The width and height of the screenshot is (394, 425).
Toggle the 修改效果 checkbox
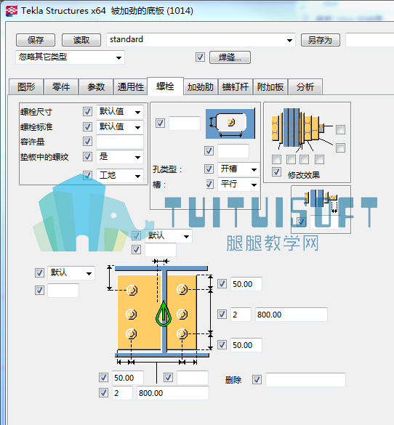point(276,172)
